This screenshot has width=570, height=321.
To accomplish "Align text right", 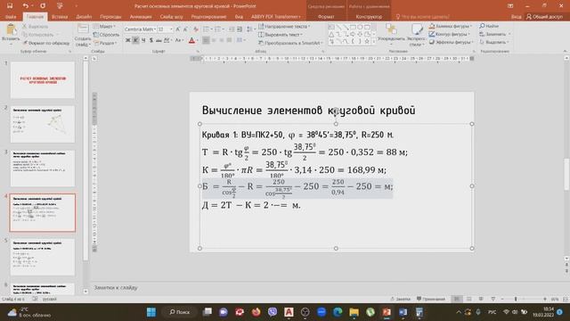I will (222, 40).
